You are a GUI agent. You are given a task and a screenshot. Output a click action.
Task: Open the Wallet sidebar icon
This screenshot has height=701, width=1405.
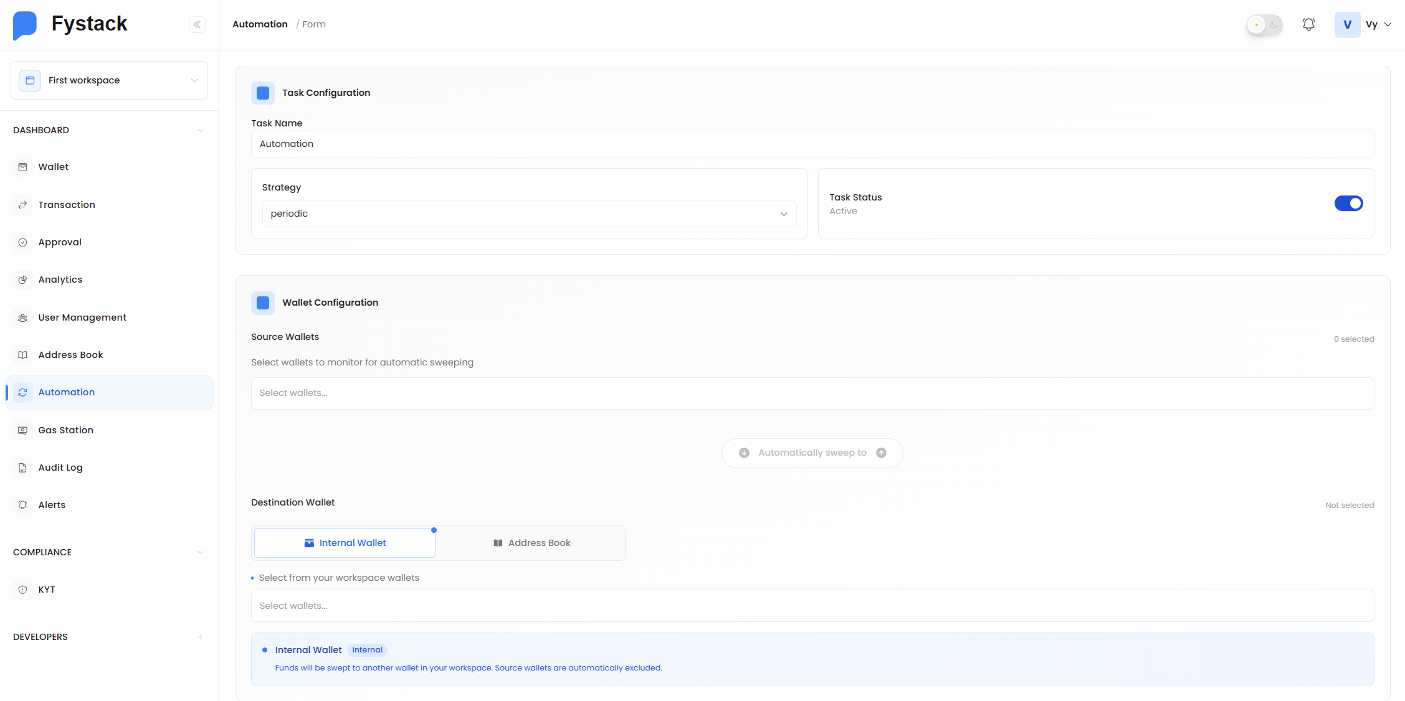click(23, 167)
